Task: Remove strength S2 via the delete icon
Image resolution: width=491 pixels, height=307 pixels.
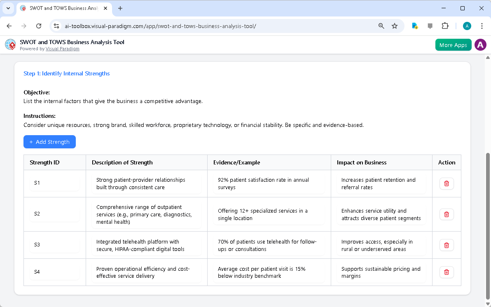Action: pos(446,214)
